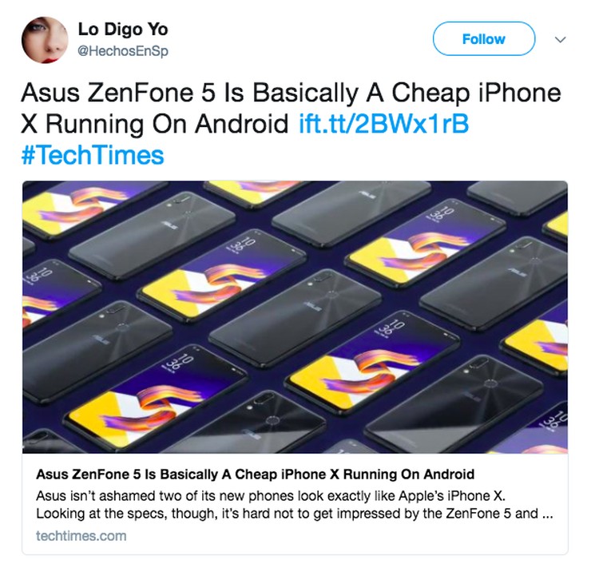The image size is (599, 568).
Task: Open the ZenFone phones preview image
Action: click(295, 317)
